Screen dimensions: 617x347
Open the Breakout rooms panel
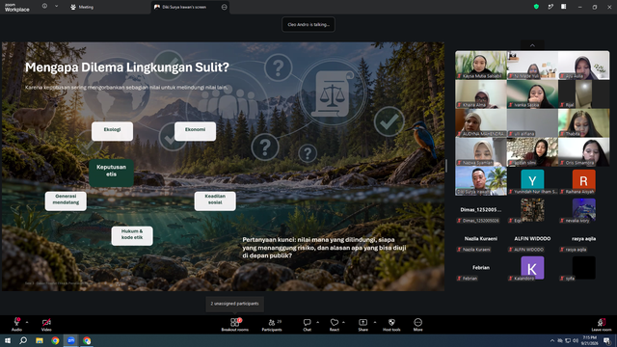(235, 325)
